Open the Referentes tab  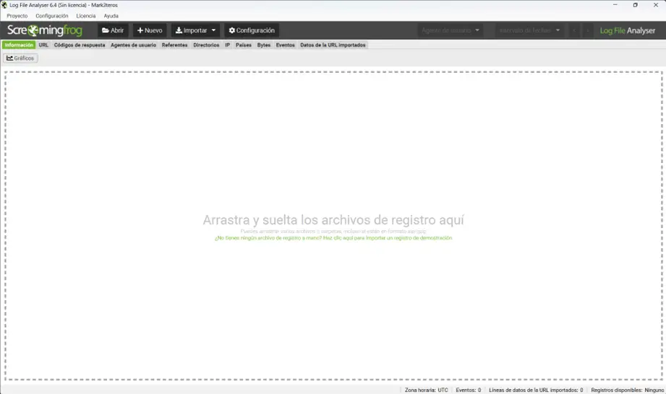coord(174,45)
